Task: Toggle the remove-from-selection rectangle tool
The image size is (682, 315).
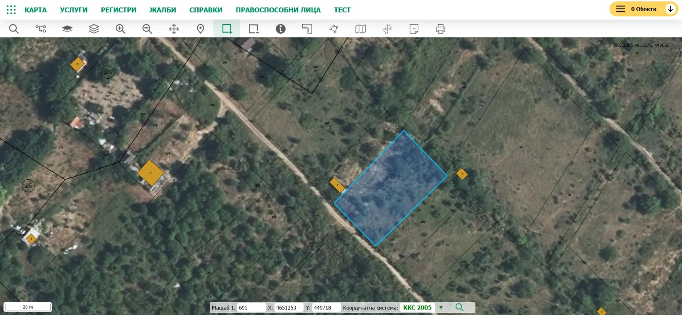Action: 254,29
